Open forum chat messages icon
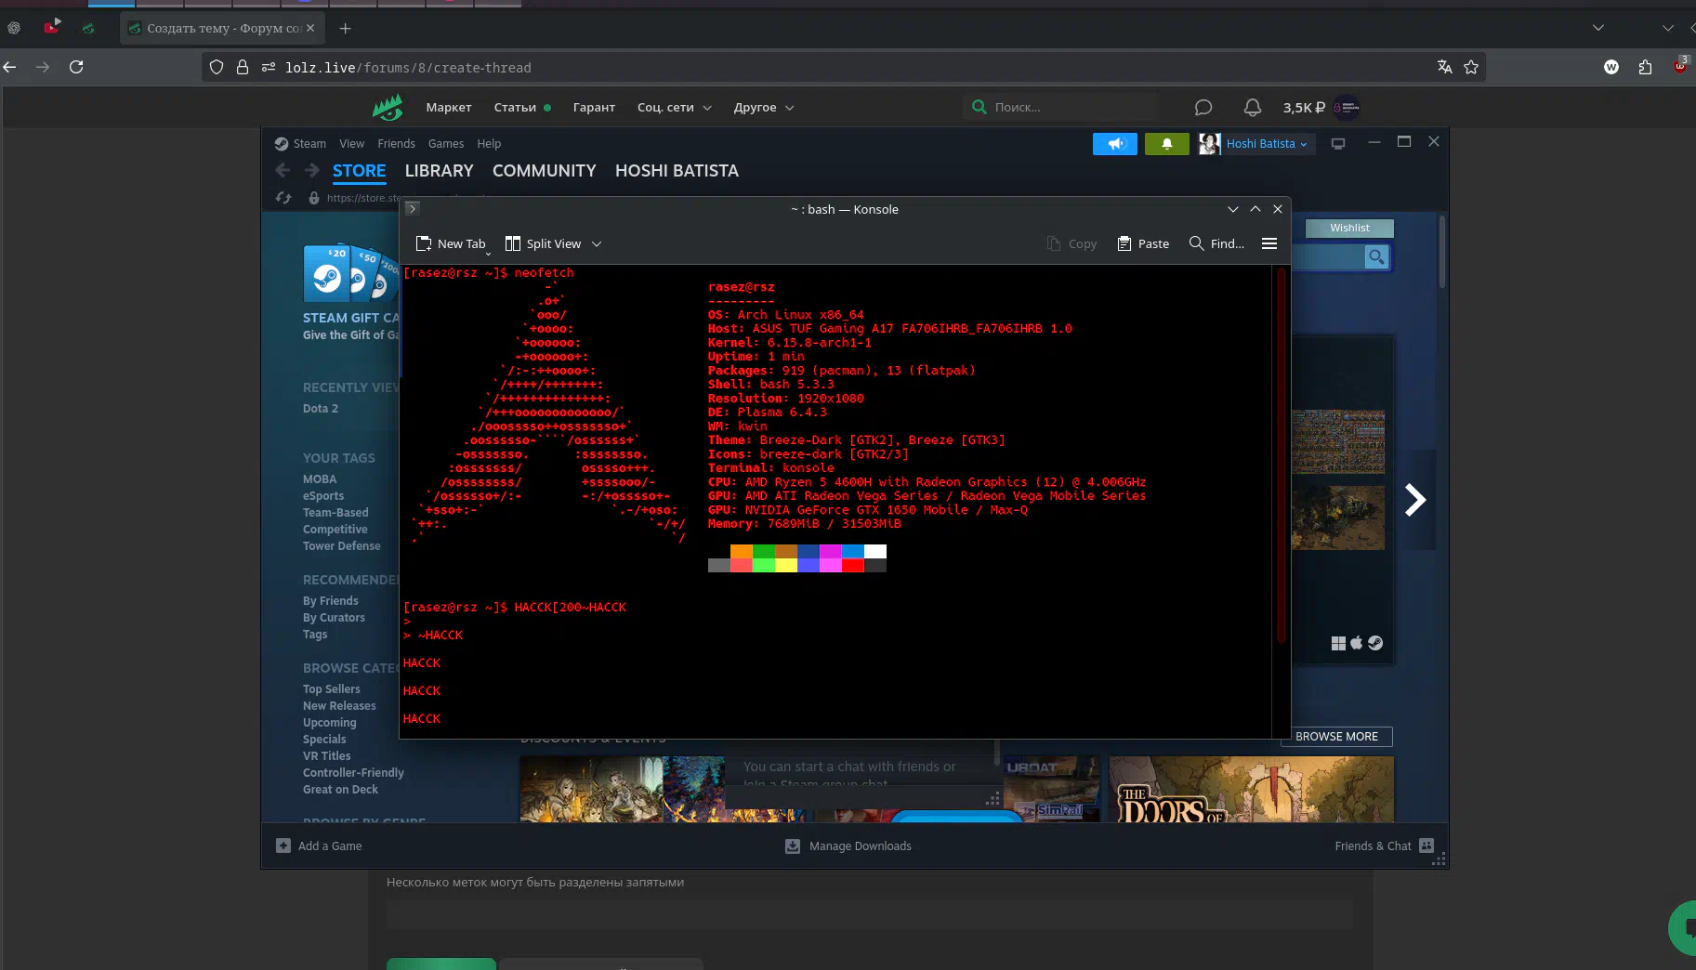This screenshot has height=970, width=1696. (1203, 107)
